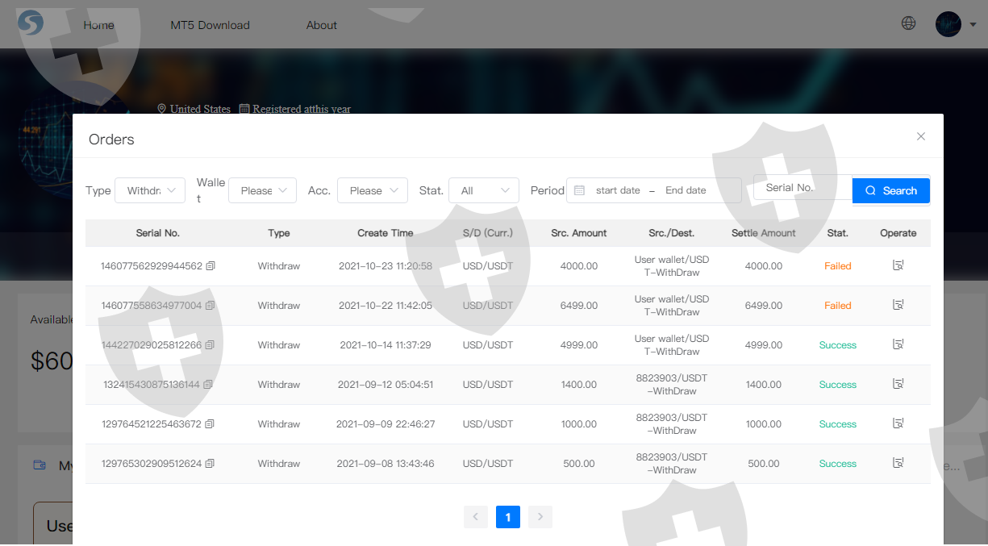The width and height of the screenshot is (988, 546).
Task: Copy serial number 146077562929944562
Action: pyautogui.click(x=211, y=266)
